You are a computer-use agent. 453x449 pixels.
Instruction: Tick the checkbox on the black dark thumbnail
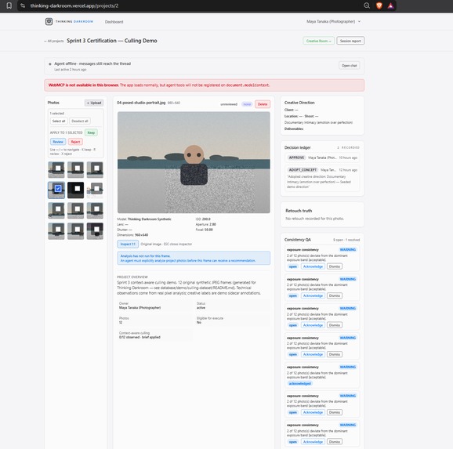[77, 188]
